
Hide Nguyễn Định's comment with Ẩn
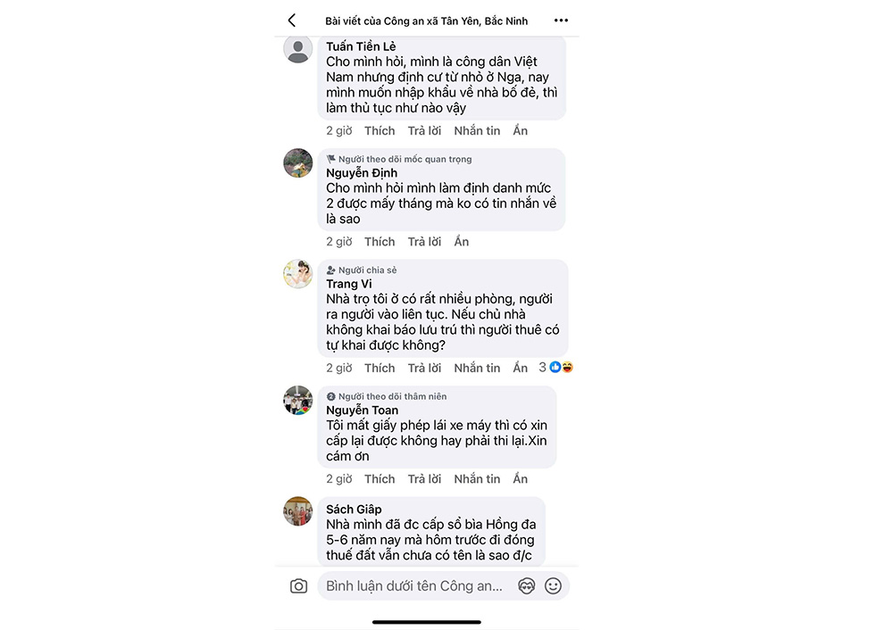click(x=462, y=242)
